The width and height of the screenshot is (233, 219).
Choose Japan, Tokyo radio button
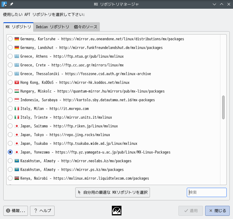[x=10, y=135]
